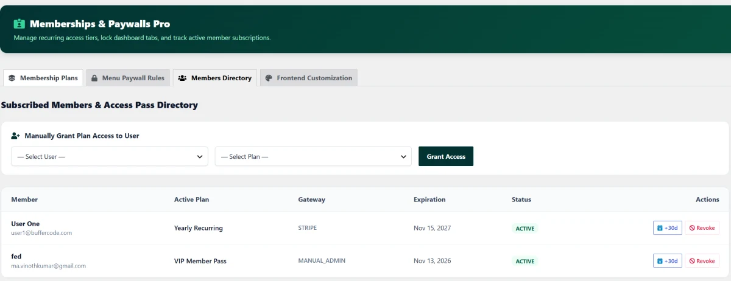Click the VIP Member Pass plan cell
This screenshot has width=731, height=281.
click(x=200, y=261)
